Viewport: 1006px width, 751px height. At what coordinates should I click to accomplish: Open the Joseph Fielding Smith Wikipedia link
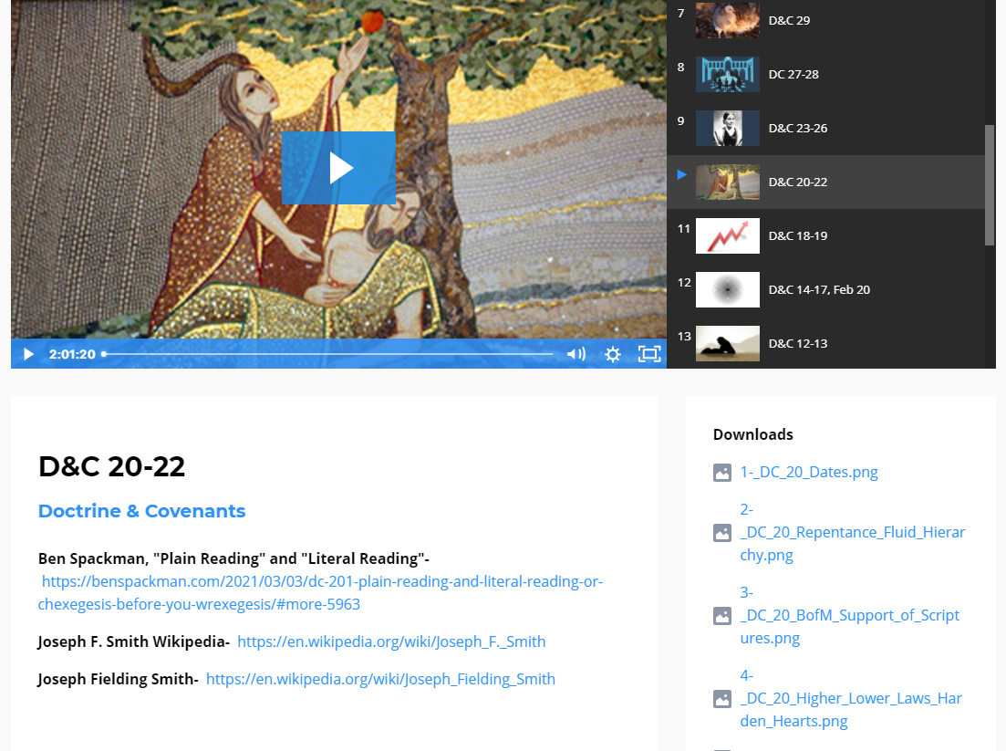380,679
